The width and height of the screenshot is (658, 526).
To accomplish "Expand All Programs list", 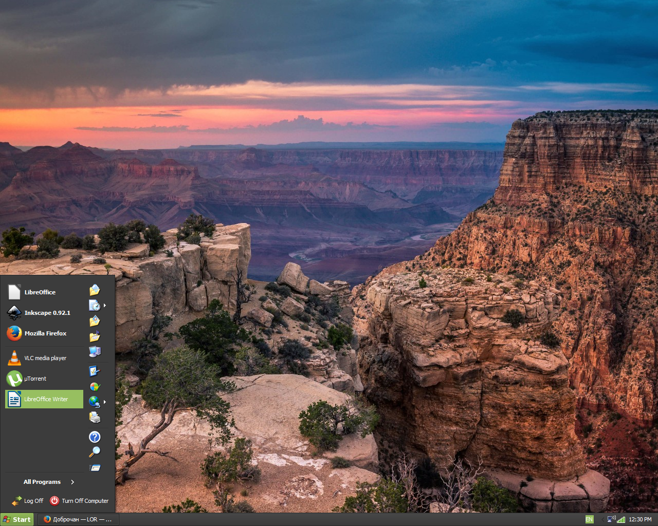I will point(49,482).
